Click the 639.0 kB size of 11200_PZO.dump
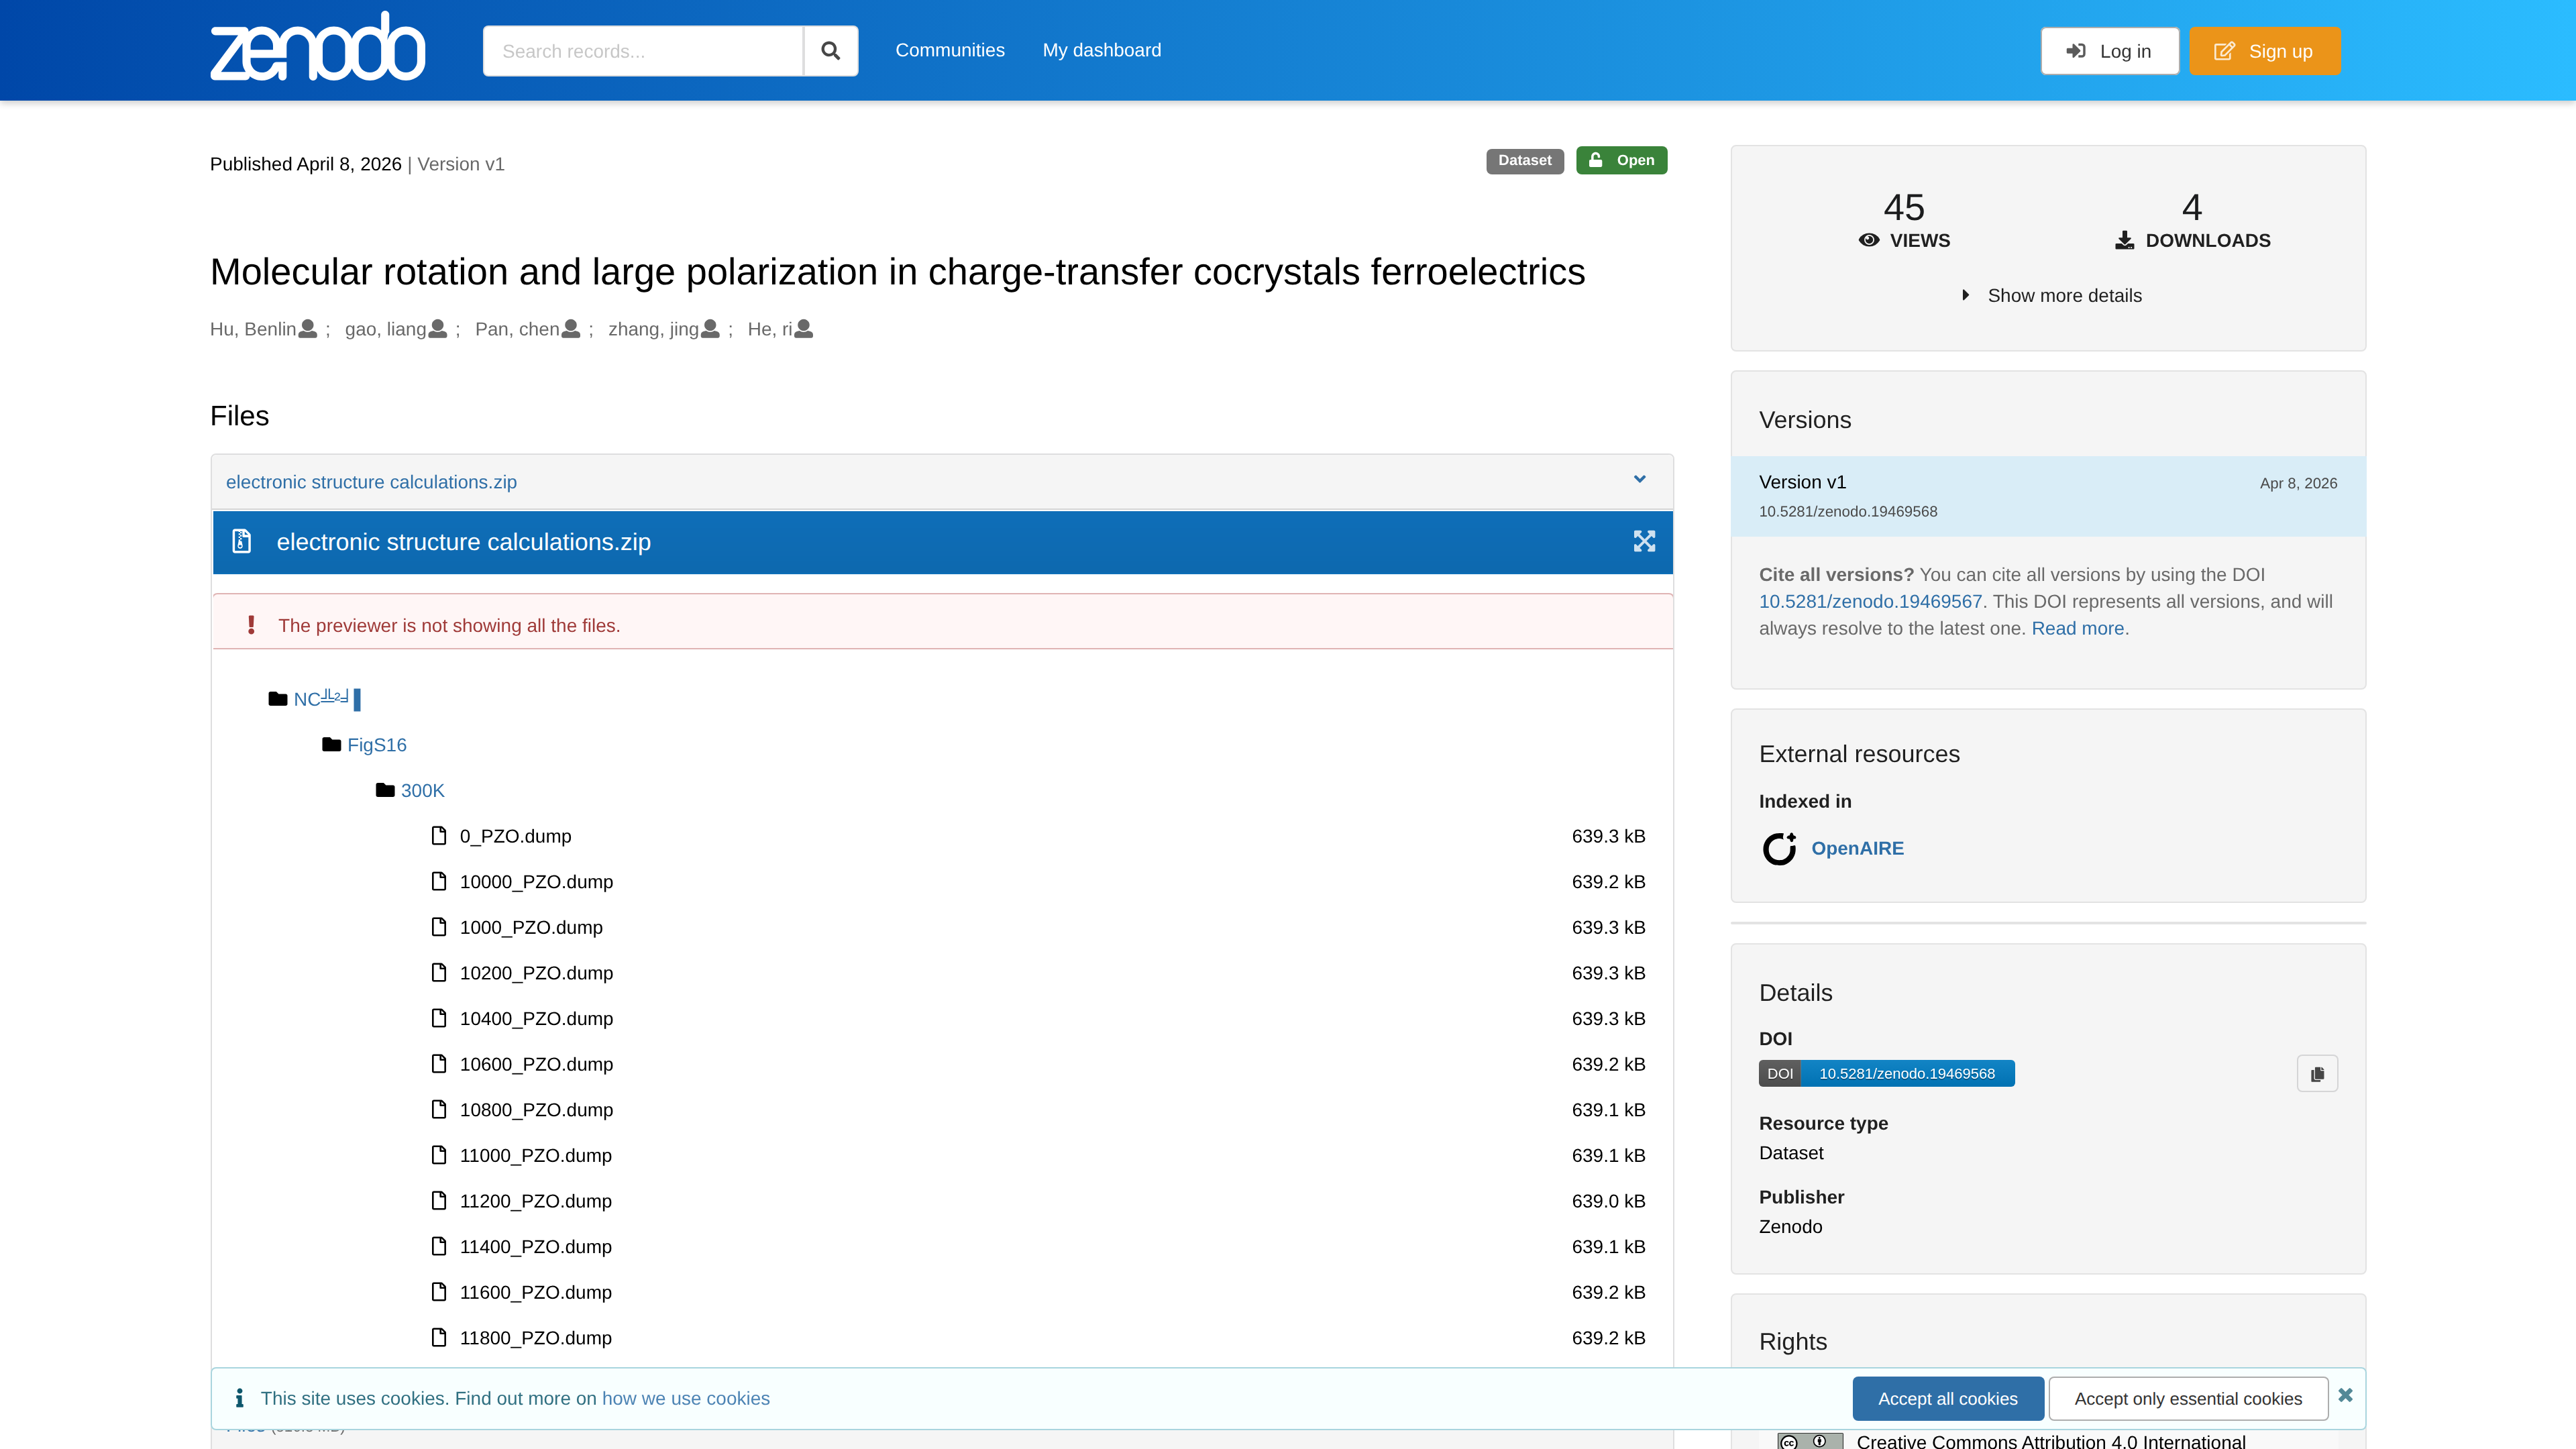 (x=1608, y=1201)
